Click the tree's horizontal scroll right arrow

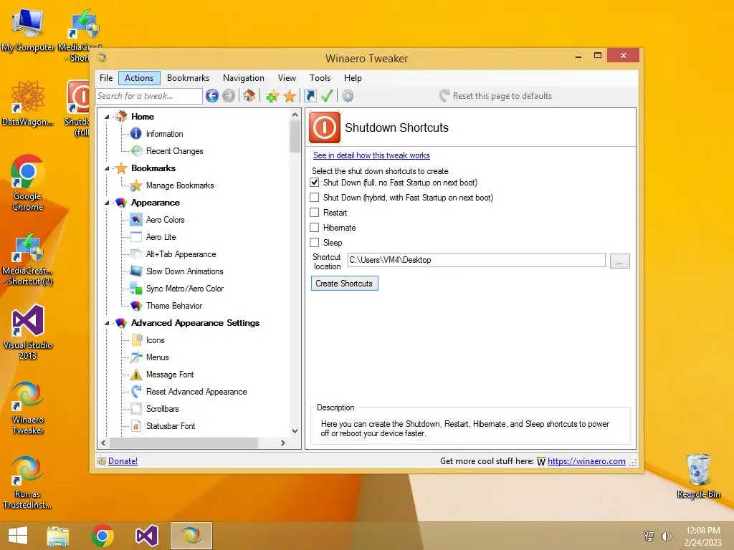pyautogui.click(x=282, y=443)
